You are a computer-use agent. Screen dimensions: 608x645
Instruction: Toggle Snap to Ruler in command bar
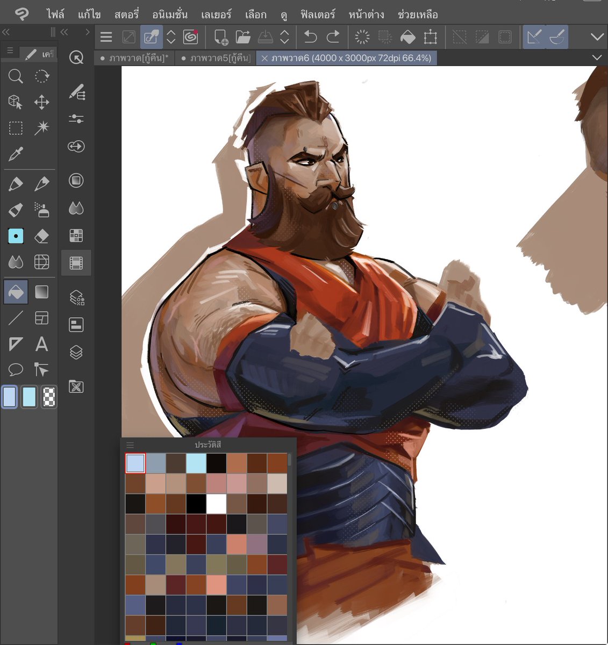click(x=534, y=37)
